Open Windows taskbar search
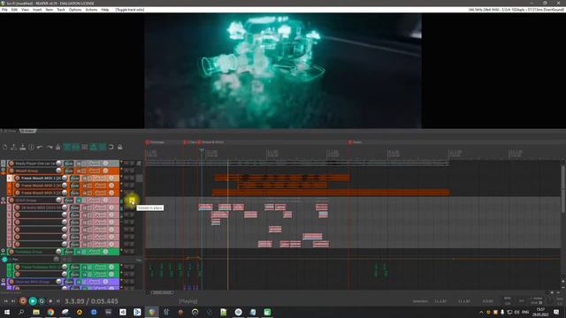Image resolution: width=566 pixels, height=318 pixels. pos(21,312)
